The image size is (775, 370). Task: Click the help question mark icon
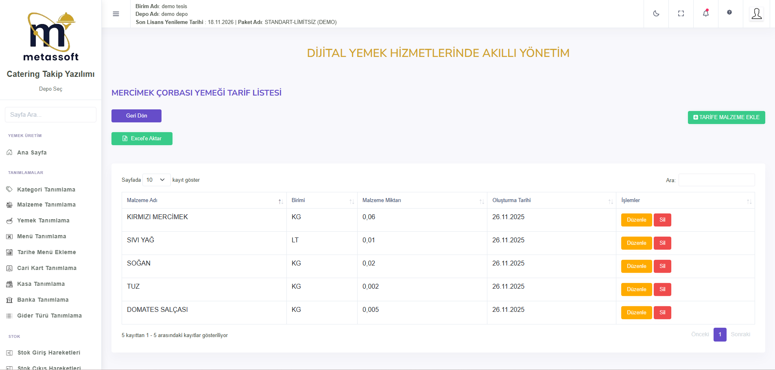pos(729,13)
